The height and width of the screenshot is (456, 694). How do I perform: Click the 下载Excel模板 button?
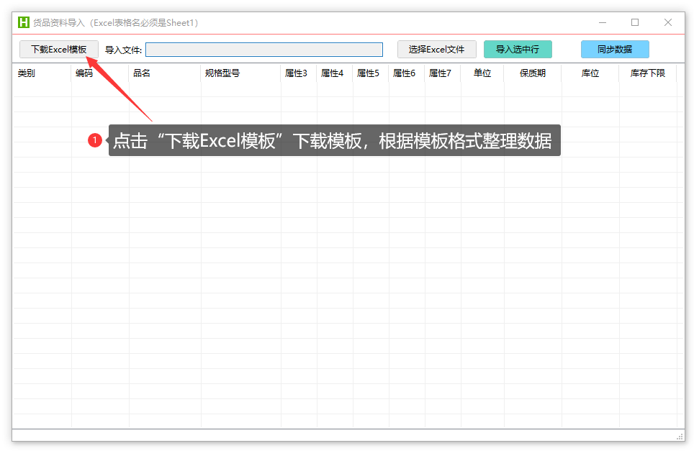point(59,50)
